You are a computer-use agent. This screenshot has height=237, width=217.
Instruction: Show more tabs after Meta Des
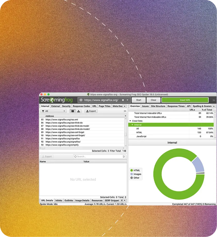point(125,106)
